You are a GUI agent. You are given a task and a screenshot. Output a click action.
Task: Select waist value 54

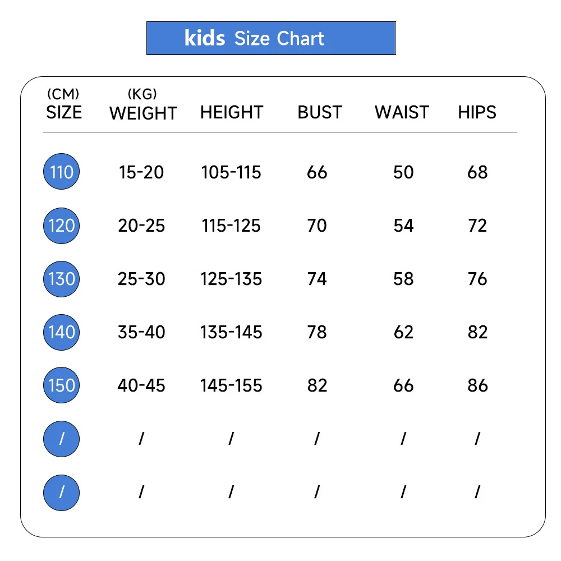pos(403,226)
